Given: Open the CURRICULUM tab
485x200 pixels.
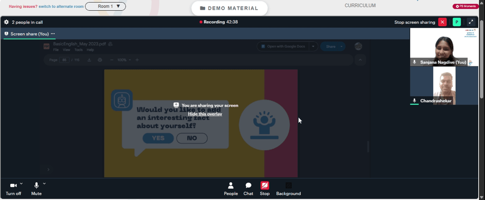Looking at the screenshot, I should click(x=360, y=5).
